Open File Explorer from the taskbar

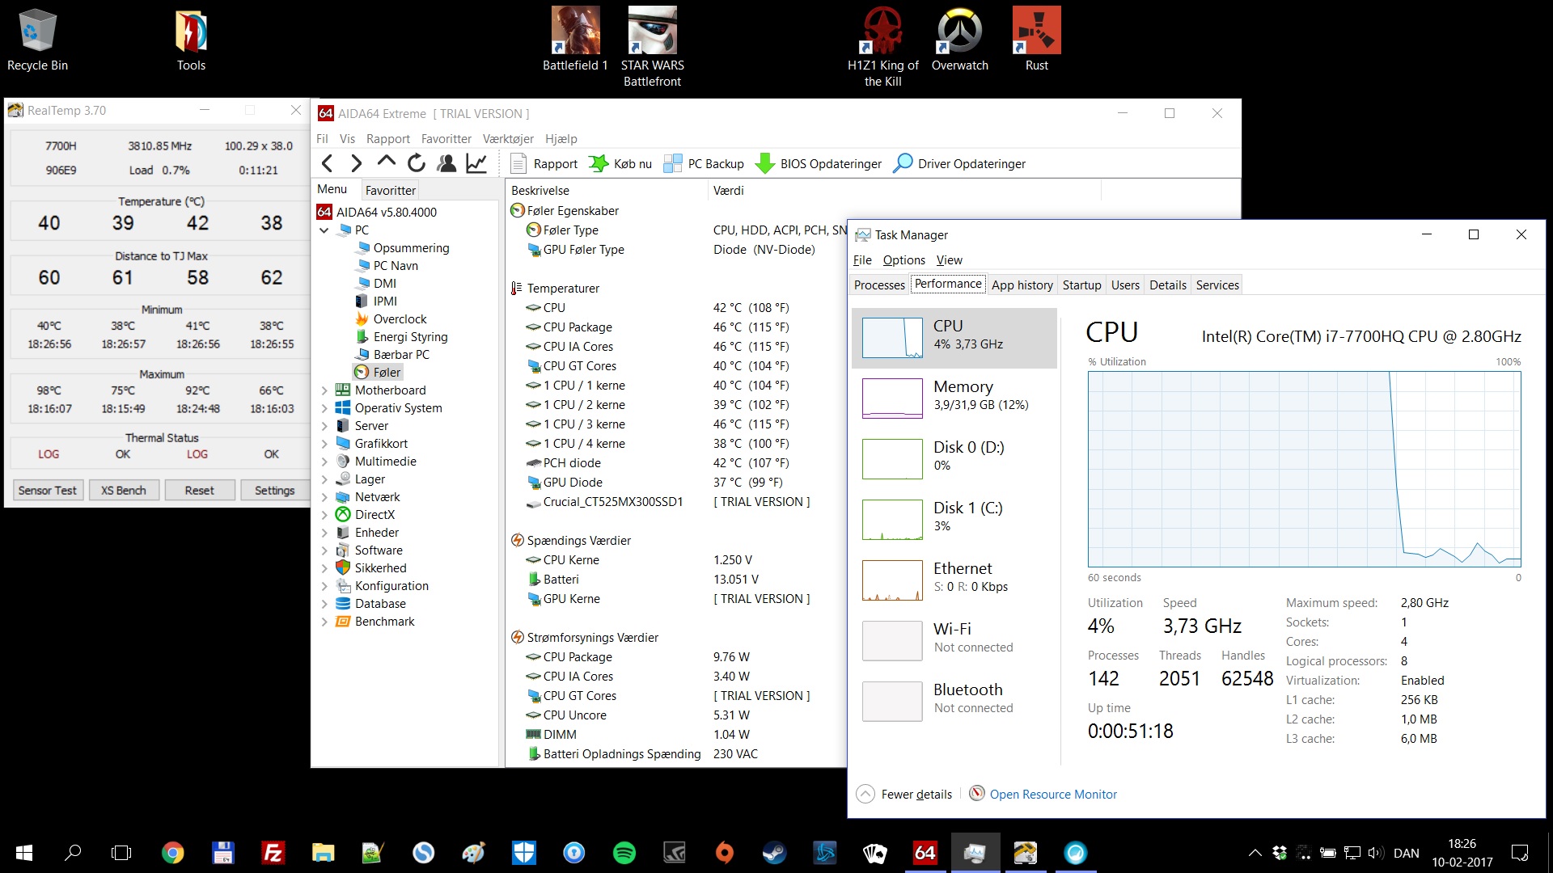324,853
